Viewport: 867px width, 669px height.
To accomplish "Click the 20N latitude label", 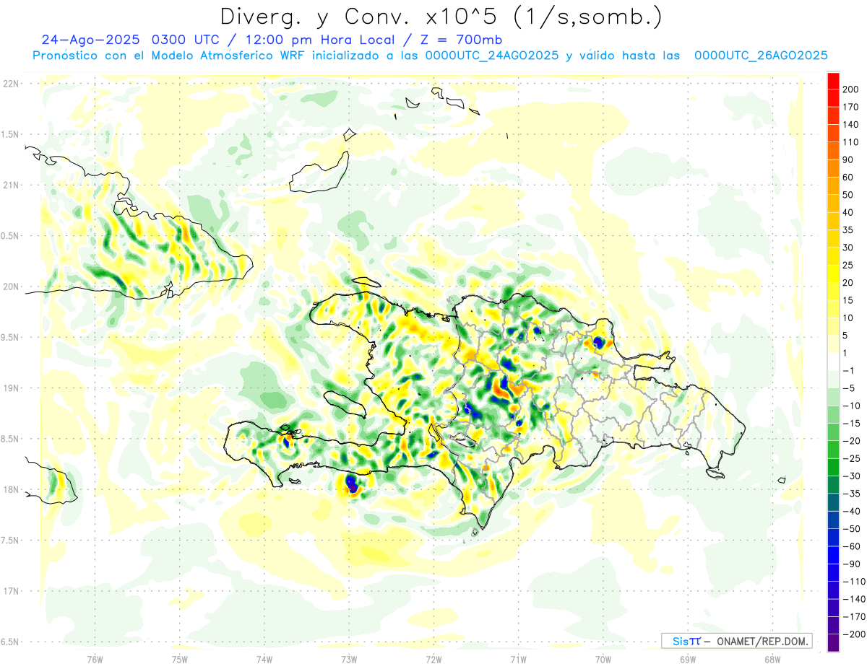I will pyautogui.click(x=10, y=287).
